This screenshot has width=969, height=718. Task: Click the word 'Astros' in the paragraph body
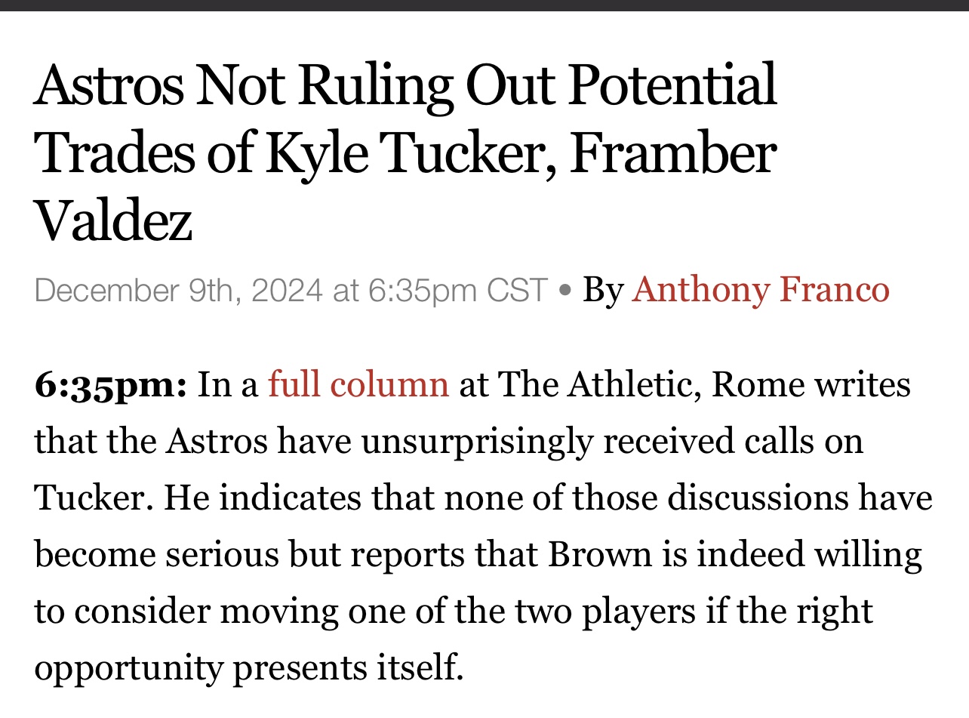pyautogui.click(x=216, y=441)
